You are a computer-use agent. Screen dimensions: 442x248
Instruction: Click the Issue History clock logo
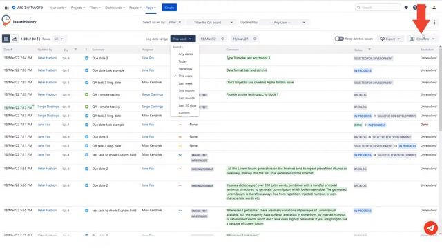6,21
